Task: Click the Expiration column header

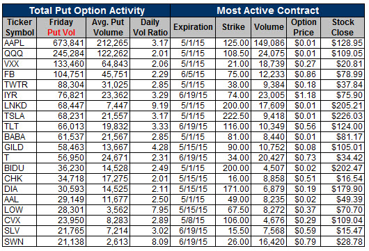Action: (193, 27)
